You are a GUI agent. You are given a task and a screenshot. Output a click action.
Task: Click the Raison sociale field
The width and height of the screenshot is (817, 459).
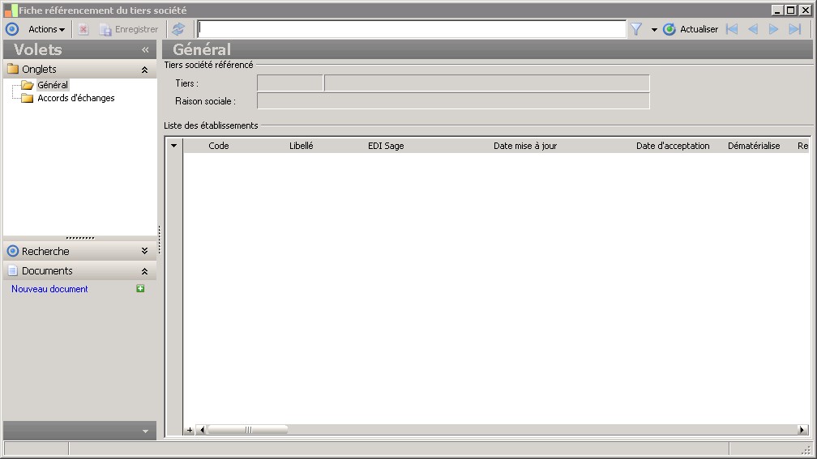pyautogui.click(x=453, y=101)
